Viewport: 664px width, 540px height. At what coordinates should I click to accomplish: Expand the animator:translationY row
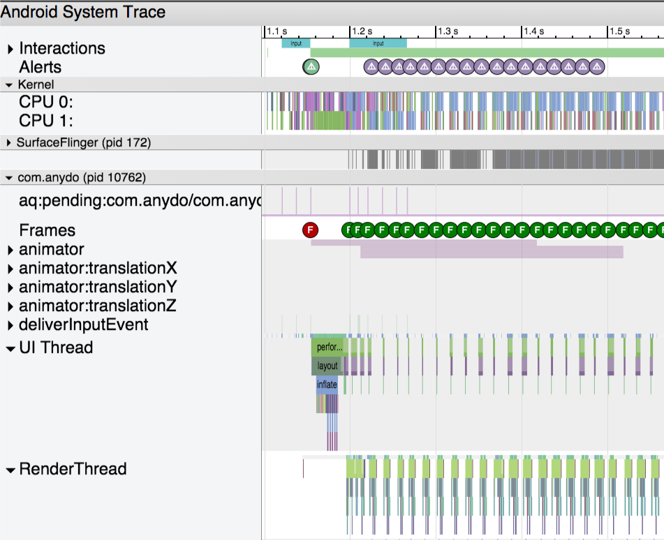(10, 287)
